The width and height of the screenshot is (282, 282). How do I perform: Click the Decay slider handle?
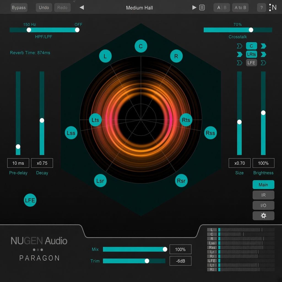42,120
